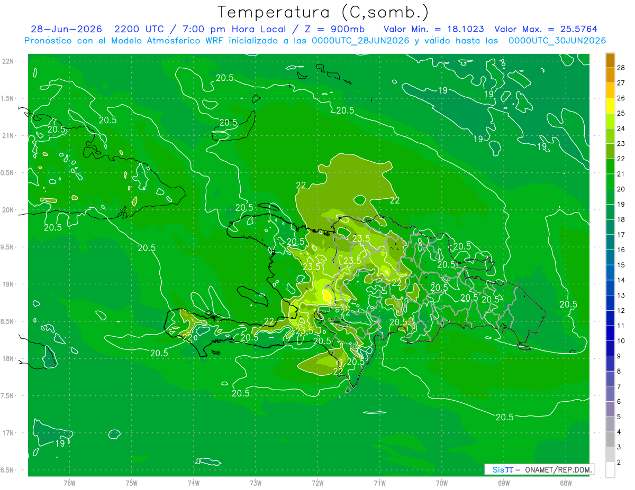Click the 'Valor Min. = 18.1023' value
Image resolution: width=635 pixels, height=490 pixels.
pos(434,29)
